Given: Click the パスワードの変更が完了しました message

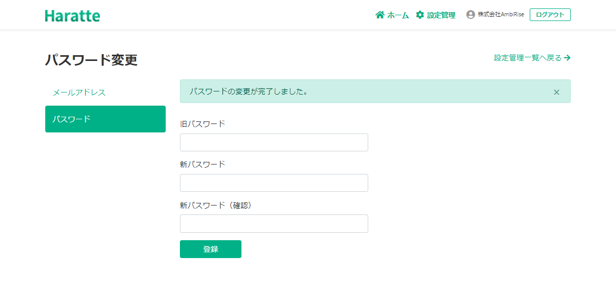Looking at the screenshot, I should click(248, 91).
